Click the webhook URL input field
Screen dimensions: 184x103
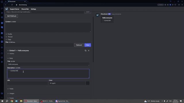(45, 12)
